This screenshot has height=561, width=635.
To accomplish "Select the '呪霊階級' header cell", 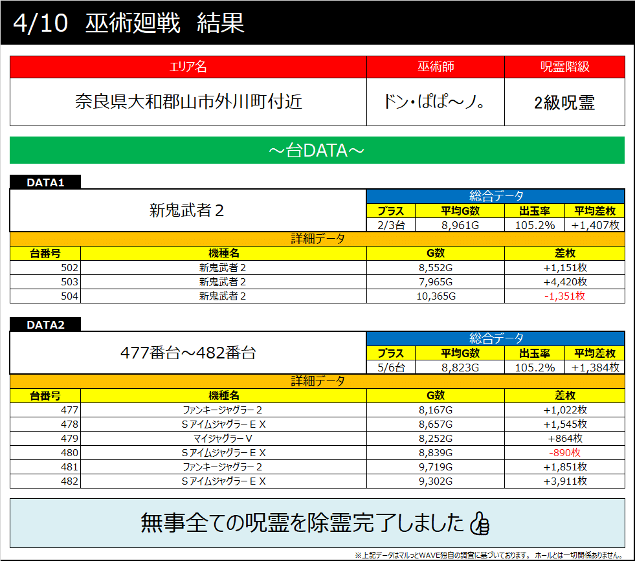I will tap(564, 67).
